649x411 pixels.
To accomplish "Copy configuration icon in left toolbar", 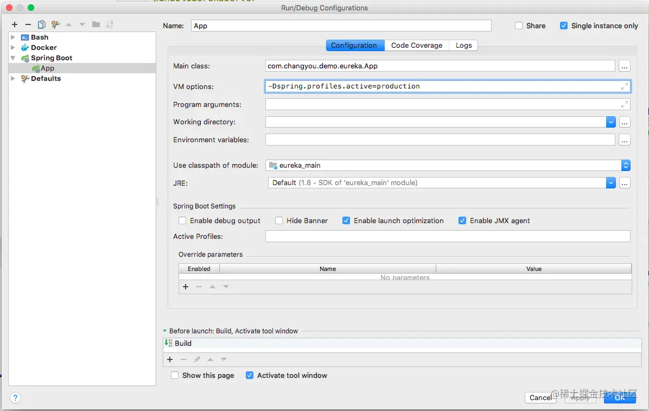I will pos(41,24).
